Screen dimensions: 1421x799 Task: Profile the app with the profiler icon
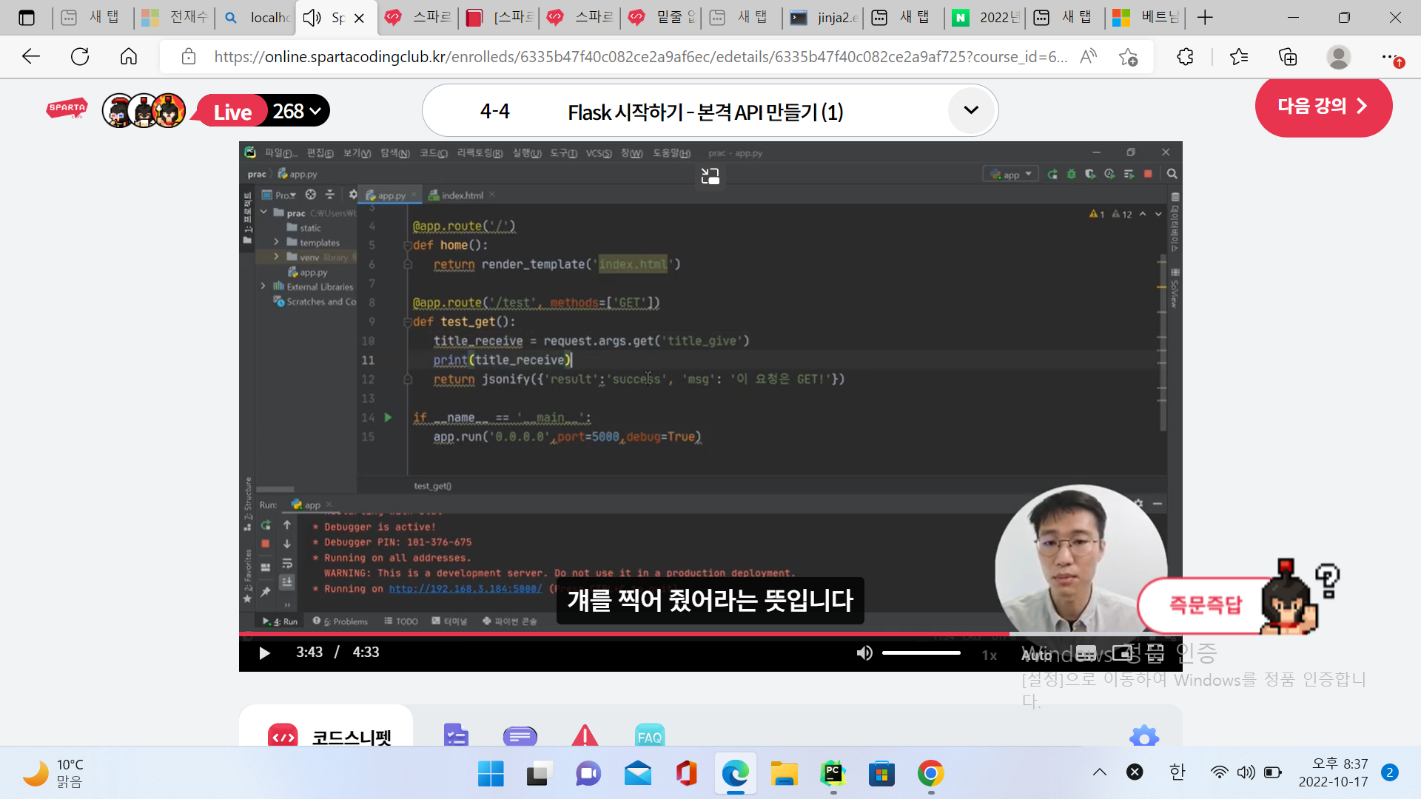1109,175
